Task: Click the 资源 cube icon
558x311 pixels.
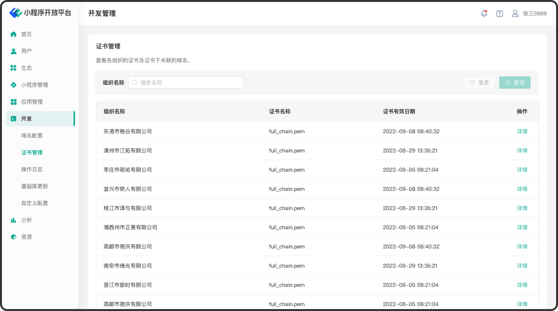Action: 13,237
